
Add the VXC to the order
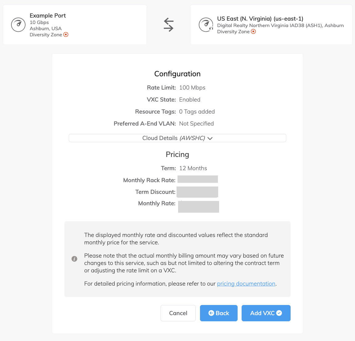click(x=266, y=313)
